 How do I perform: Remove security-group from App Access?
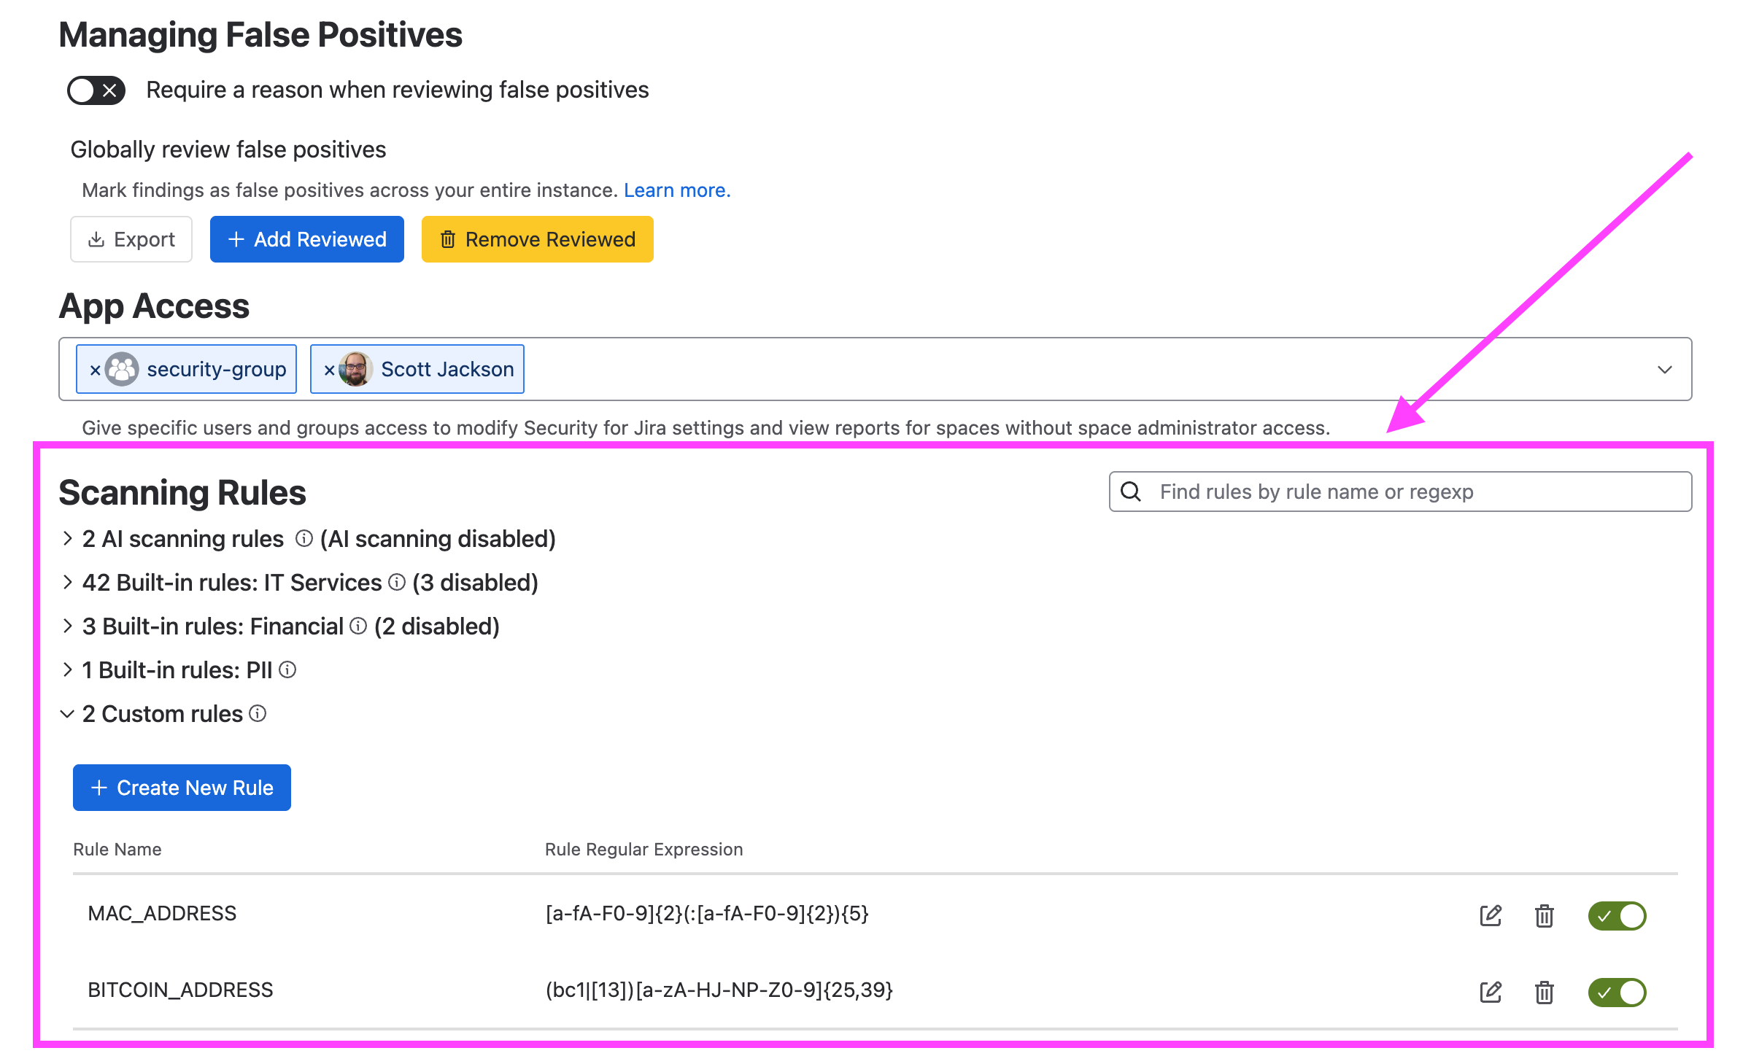tap(95, 370)
